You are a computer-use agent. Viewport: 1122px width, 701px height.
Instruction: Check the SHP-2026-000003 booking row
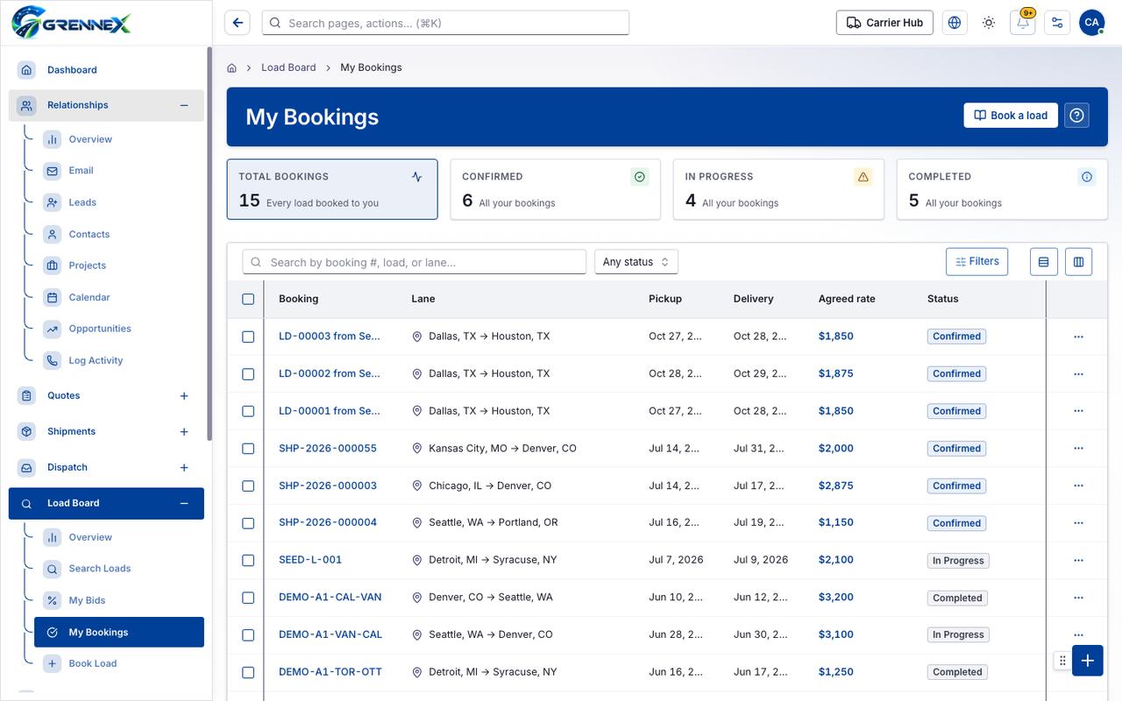(x=248, y=485)
